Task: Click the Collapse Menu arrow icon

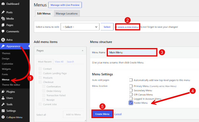Action: tap(3, 117)
